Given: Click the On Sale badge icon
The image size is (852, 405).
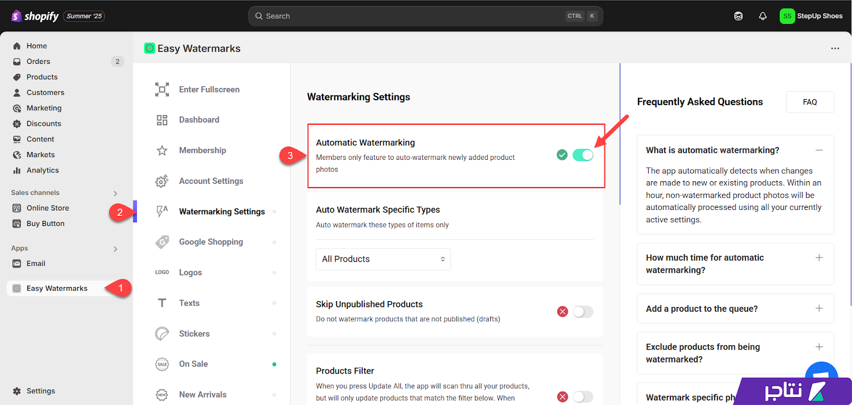Looking at the screenshot, I should 162,364.
